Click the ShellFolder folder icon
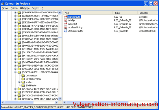The height and width of the screenshot is (110, 159). tap(23, 85)
